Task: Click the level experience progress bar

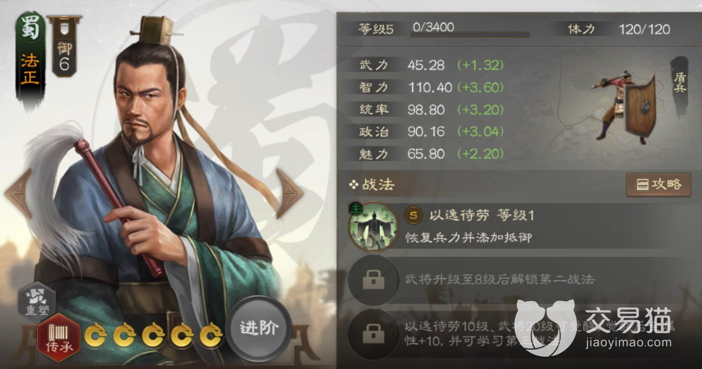Action: click(470, 35)
